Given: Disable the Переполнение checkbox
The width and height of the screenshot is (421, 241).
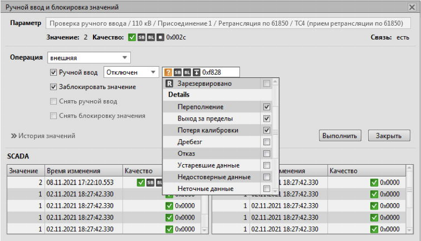Looking at the screenshot, I should (267, 107).
